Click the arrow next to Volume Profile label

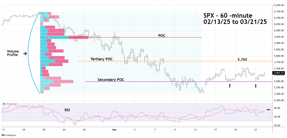coord(25,53)
